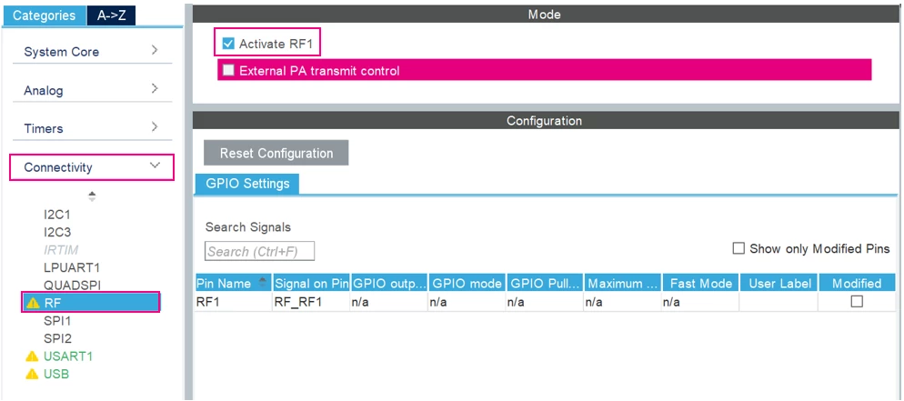This screenshot has width=904, height=401.
Task: Switch to the A->Z tab
Action: click(111, 15)
